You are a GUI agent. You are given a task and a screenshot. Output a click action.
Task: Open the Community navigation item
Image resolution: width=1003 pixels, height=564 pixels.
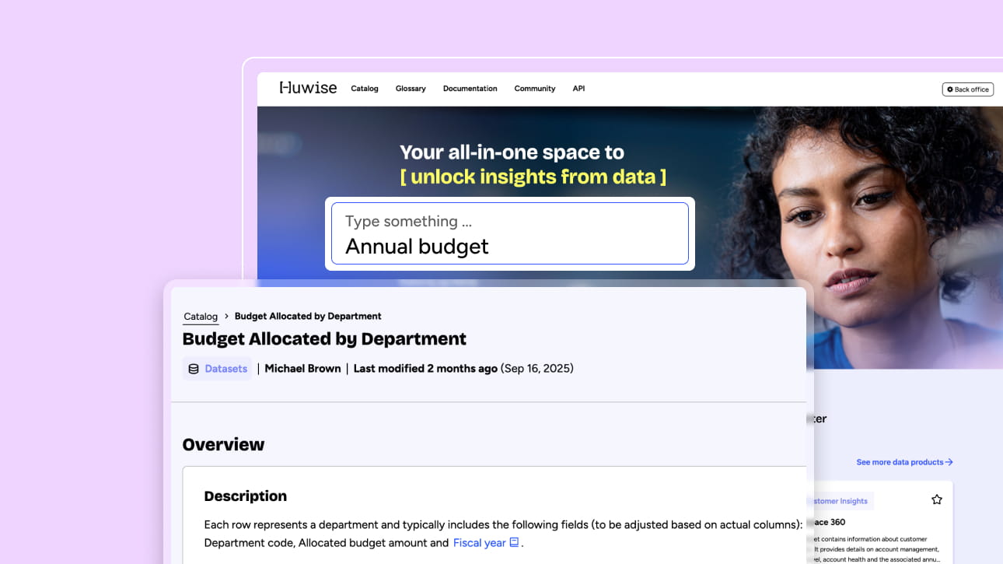(534, 89)
